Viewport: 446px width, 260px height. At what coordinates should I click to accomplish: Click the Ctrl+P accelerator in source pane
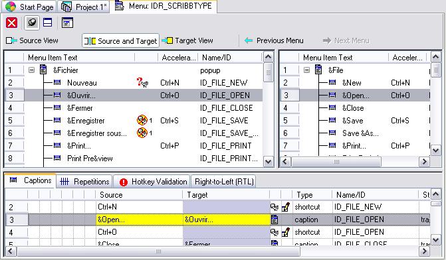point(169,146)
